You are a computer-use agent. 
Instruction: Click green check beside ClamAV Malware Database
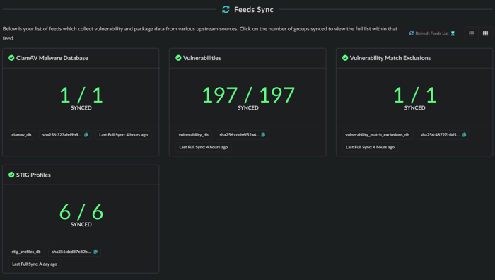coord(11,58)
